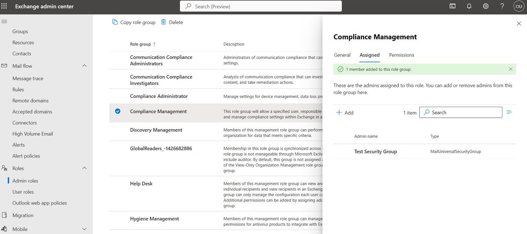527x234 pixels.
Task: Click the Copy role group icon
Action: 115,22
